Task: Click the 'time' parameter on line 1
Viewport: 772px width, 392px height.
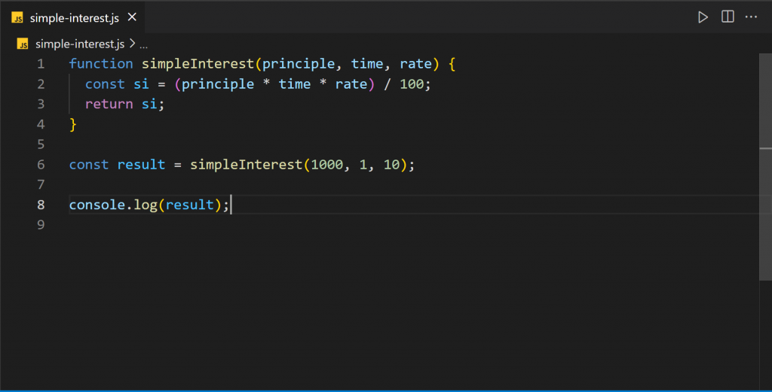Action: [x=367, y=64]
